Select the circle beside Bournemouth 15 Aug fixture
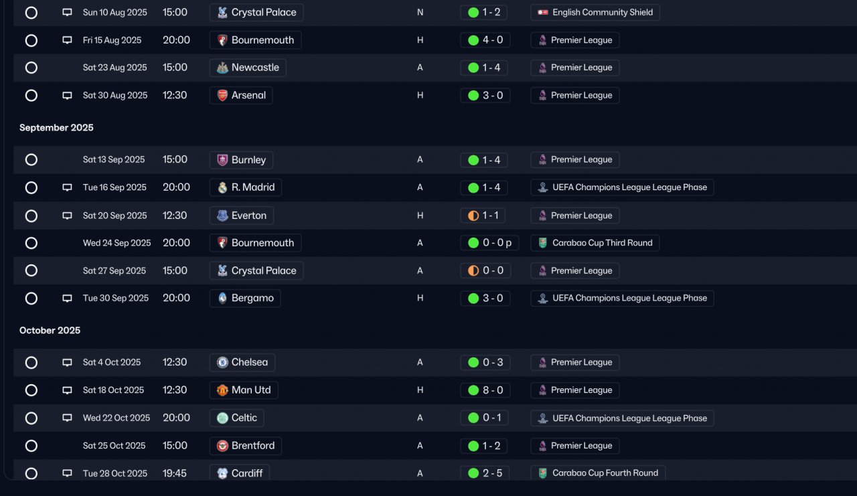The height and width of the screenshot is (496, 857). [31, 40]
